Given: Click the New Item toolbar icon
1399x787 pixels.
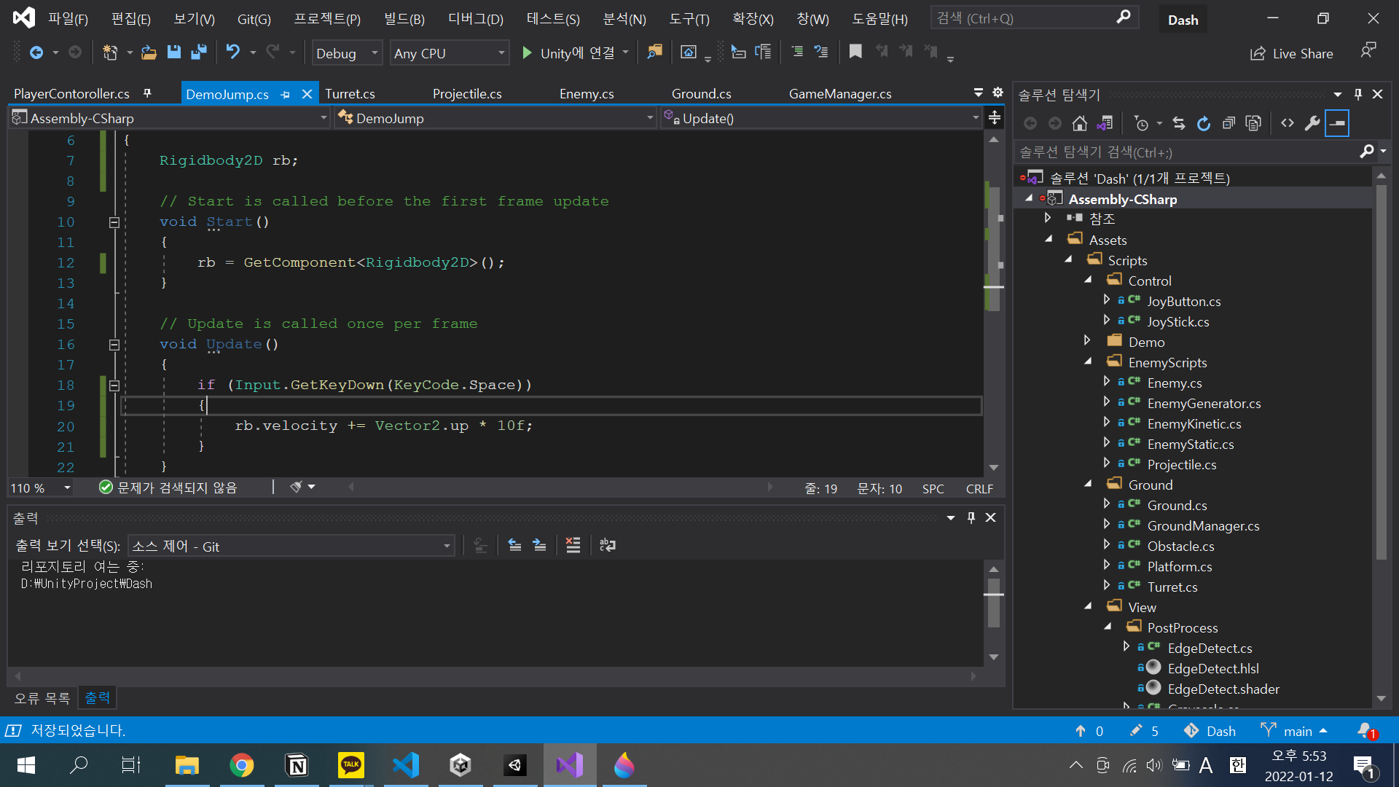Looking at the screenshot, I should click(110, 52).
